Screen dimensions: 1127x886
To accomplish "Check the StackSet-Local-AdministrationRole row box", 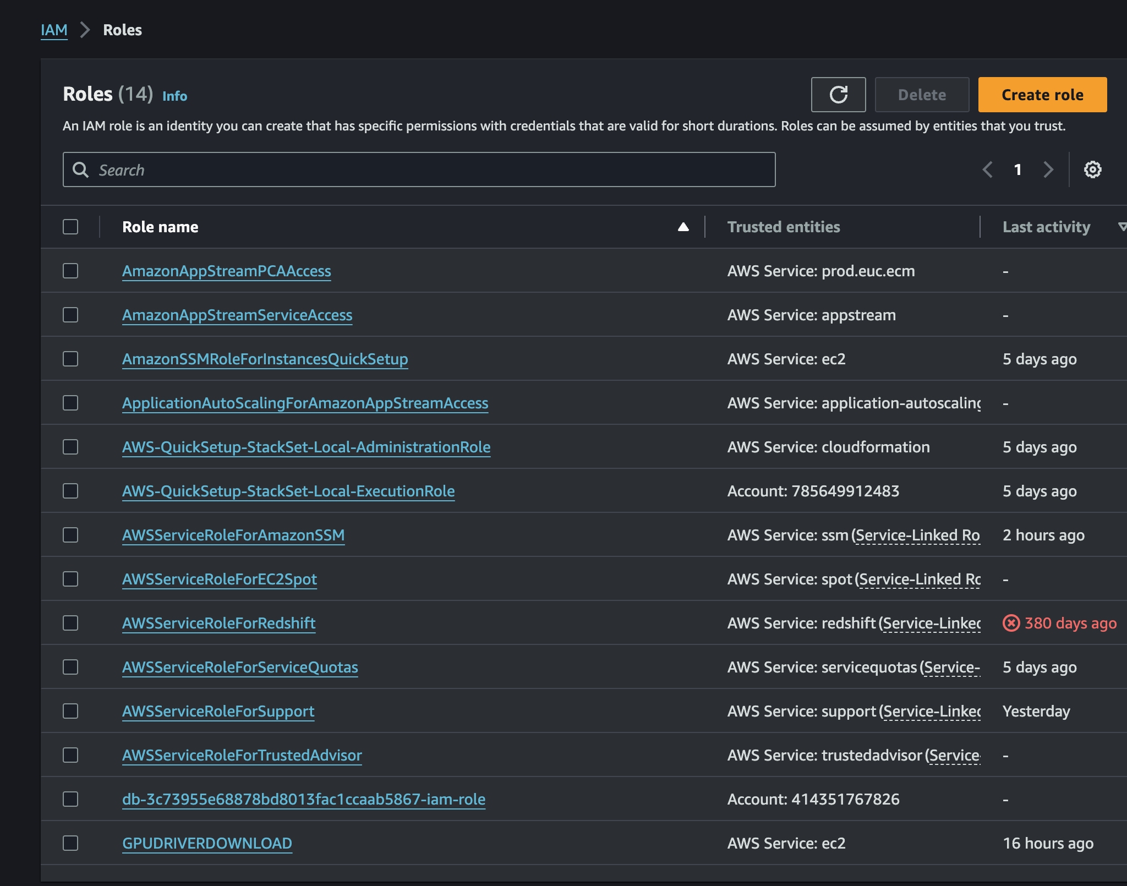I will (x=70, y=447).
